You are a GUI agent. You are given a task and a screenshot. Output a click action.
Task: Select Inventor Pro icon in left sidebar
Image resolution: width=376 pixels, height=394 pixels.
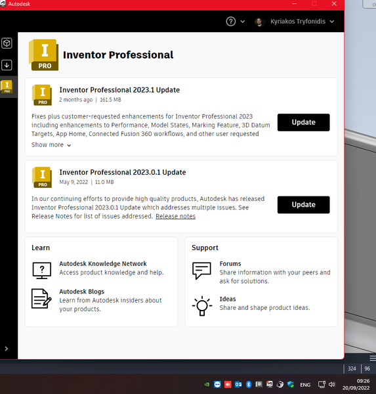coord(7,87)
